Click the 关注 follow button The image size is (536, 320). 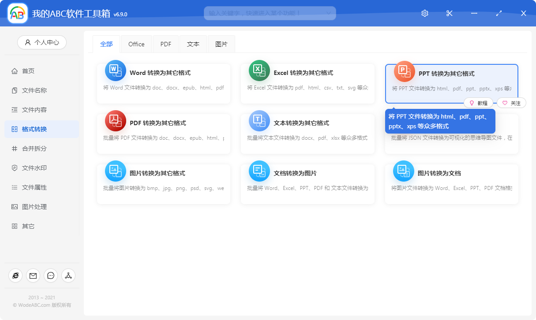click(x=511, y=103)
